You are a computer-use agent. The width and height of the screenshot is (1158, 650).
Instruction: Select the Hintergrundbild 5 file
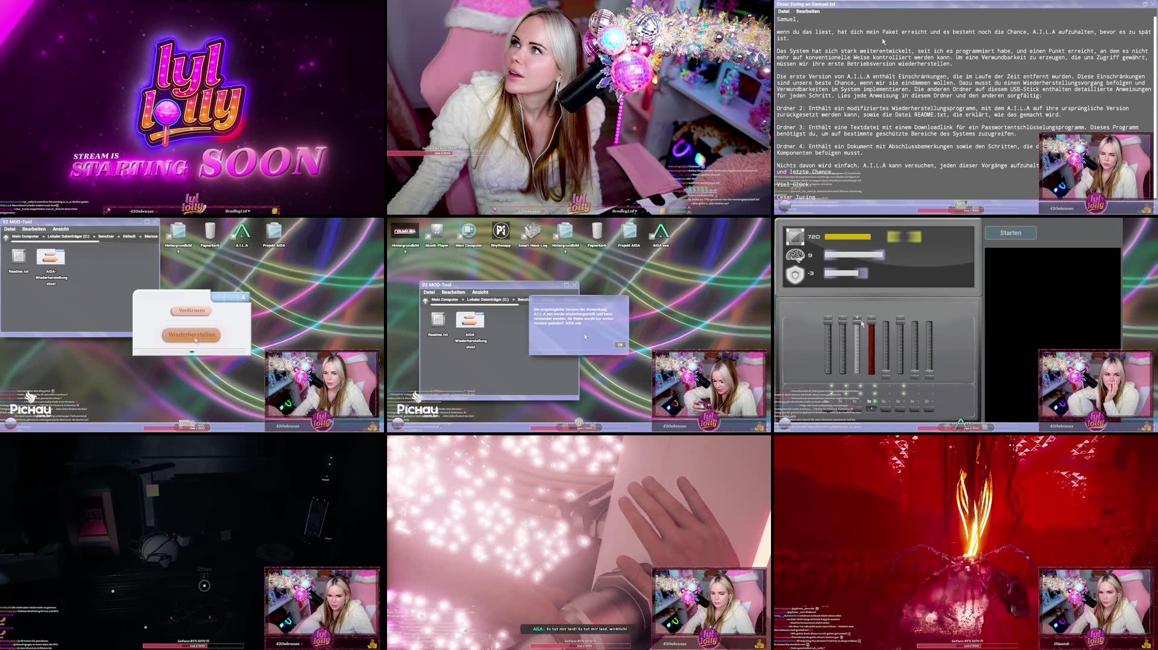click(405, 232)
